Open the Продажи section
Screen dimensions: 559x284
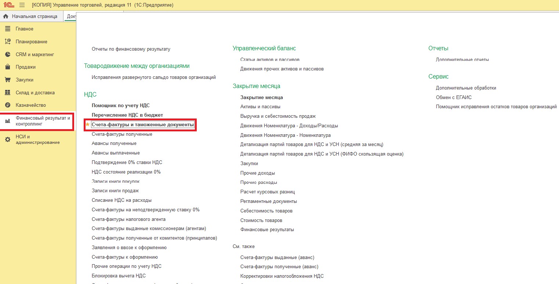[x=26, y=67]
